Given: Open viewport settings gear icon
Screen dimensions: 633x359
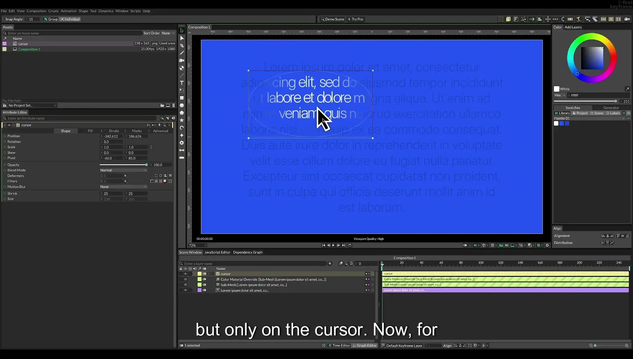Looking at the screenshot, I should point(547,245).
